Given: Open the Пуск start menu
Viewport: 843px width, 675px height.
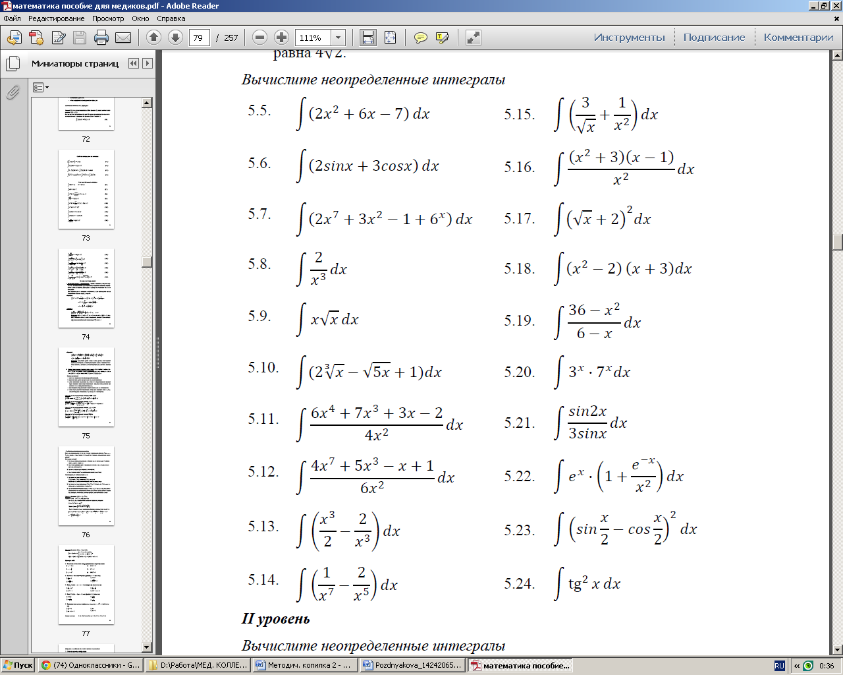Looking at the screenshot, I should point(18,666).
